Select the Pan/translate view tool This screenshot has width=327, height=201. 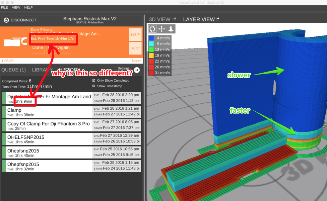coord(161,29)
